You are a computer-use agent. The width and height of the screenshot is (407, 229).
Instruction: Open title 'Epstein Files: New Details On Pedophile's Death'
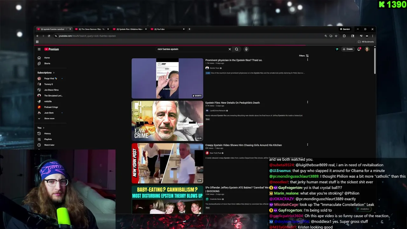pos(232,103)
